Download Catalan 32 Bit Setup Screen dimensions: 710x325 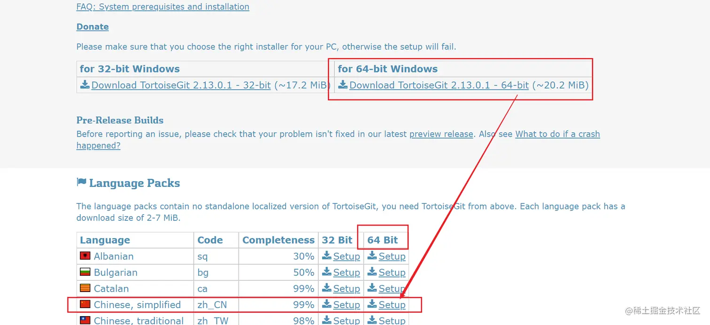pyautogui.click(x=347, y=289)
